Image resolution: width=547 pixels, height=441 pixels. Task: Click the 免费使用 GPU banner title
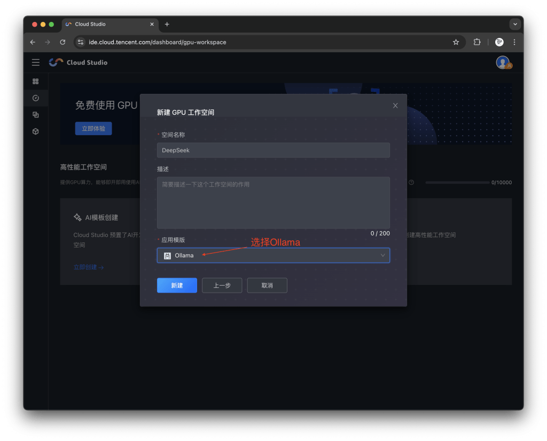[x=106, y=105]
